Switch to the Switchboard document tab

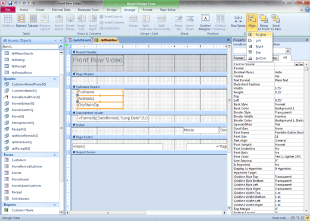[80, 40]
